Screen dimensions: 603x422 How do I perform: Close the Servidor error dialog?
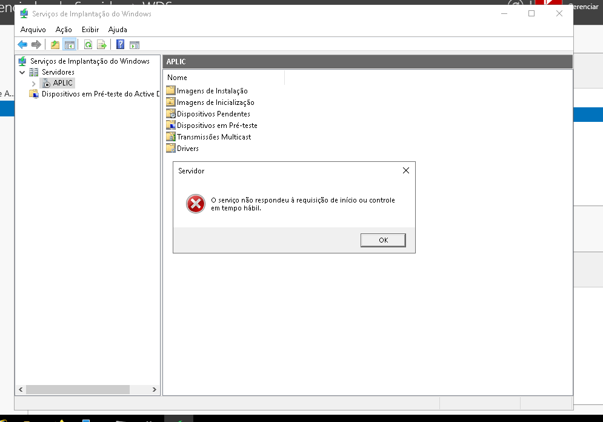pos(405,170)
